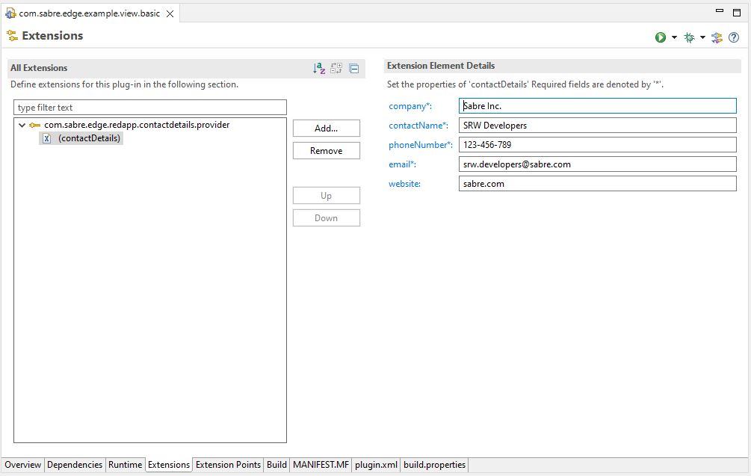Collapse all extensions in the tree

[354, 69]
